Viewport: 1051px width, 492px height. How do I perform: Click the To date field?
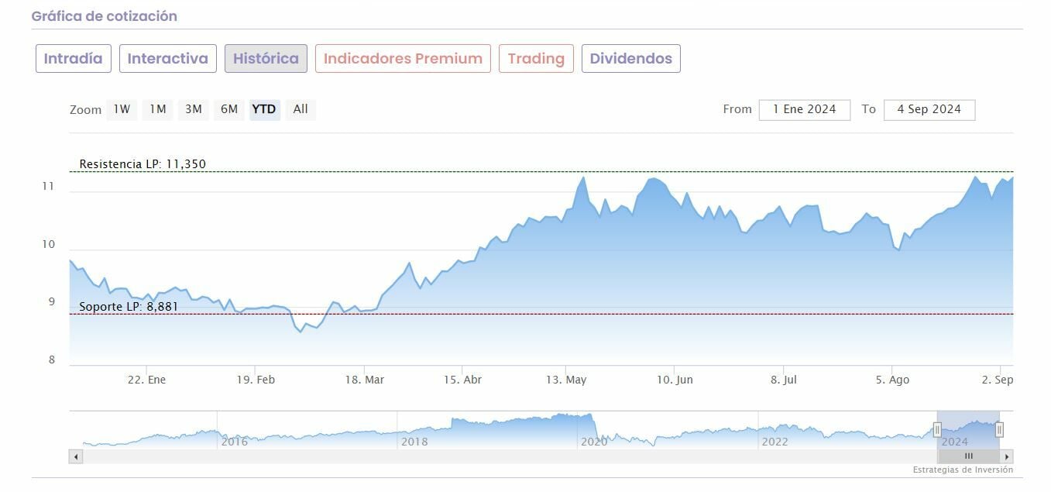point(929,109)
